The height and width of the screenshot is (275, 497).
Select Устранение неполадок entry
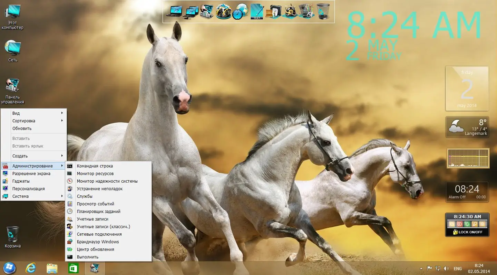pos(108,189)
